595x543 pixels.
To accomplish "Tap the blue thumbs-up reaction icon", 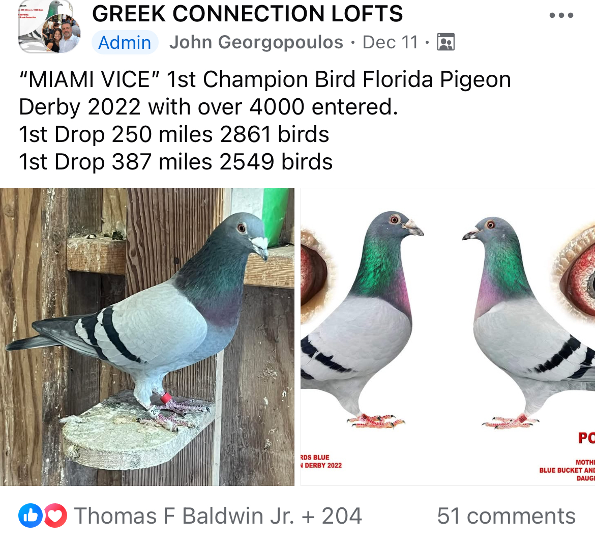I will coord(31,516).
